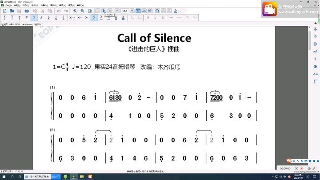Increase playback speed with the plus button
Viewport: 320px width, 180px height.
click(132, 11)
